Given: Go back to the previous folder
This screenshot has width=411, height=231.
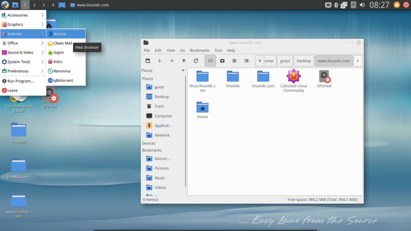Looking at the screenshot, I should click(x=159, y=61).
